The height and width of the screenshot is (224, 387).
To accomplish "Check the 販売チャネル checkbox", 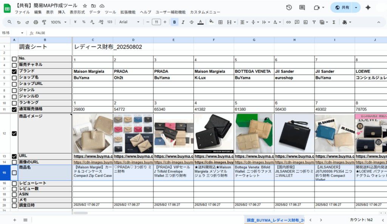I will (14, 65).
